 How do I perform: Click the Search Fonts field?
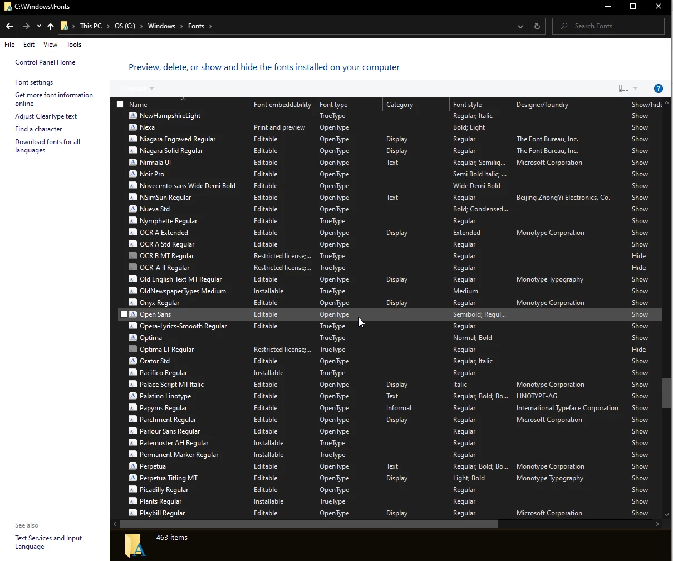click(x=608, y=26)
